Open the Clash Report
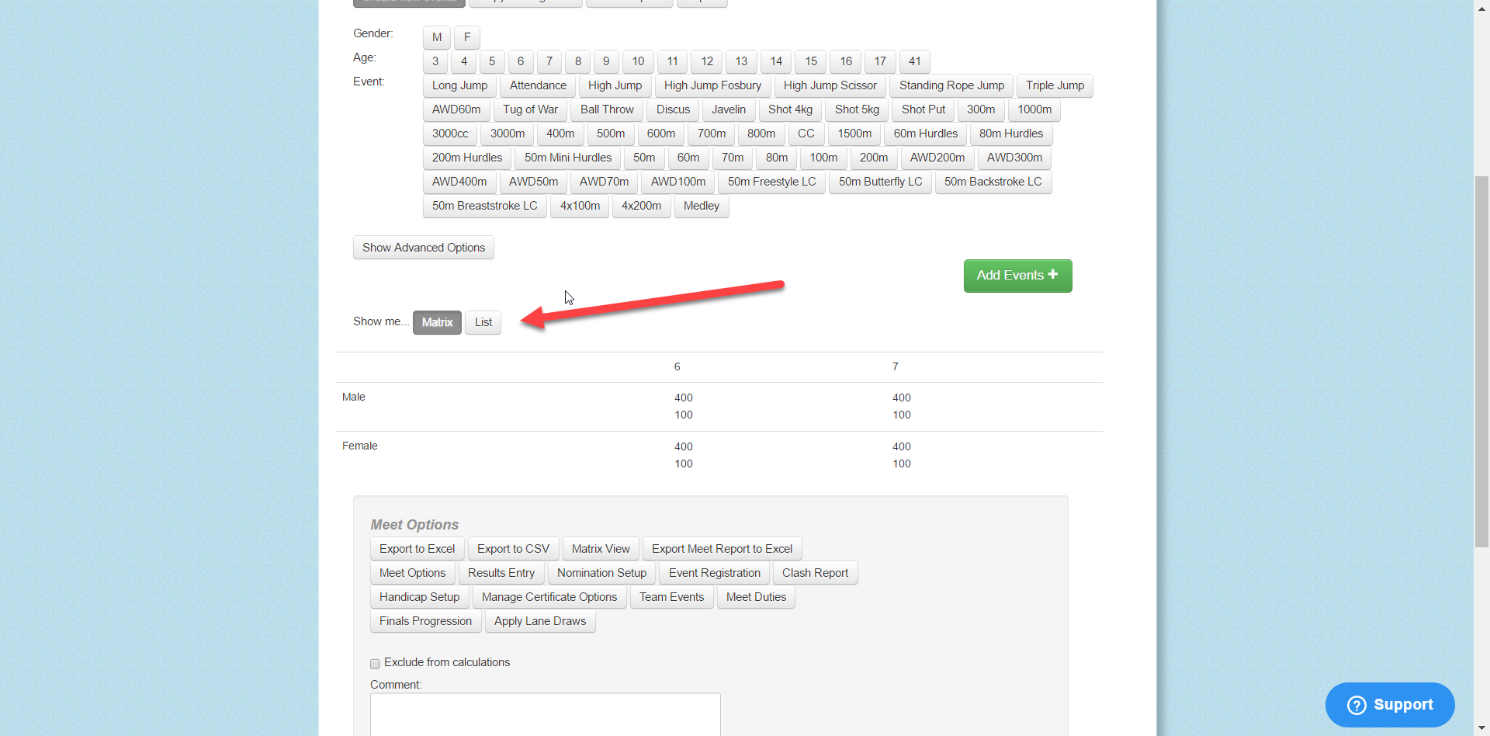Viewport: 1490px width, 736px height. [x=815, y=573]
